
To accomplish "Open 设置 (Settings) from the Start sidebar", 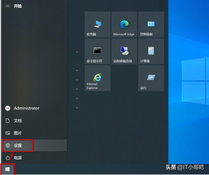I will (34, 145).
